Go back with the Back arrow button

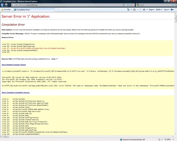pyautogui.click(x=2, y=5)
